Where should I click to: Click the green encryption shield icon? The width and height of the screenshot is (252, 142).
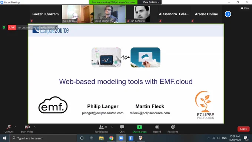(4, 27)
